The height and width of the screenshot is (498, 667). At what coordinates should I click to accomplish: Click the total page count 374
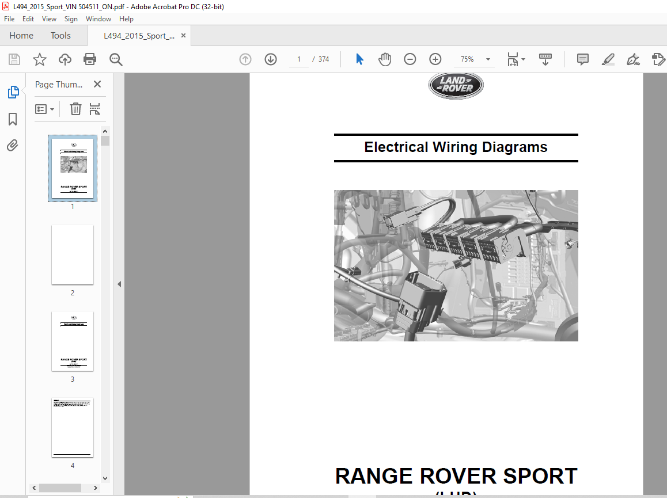(324, 59)
